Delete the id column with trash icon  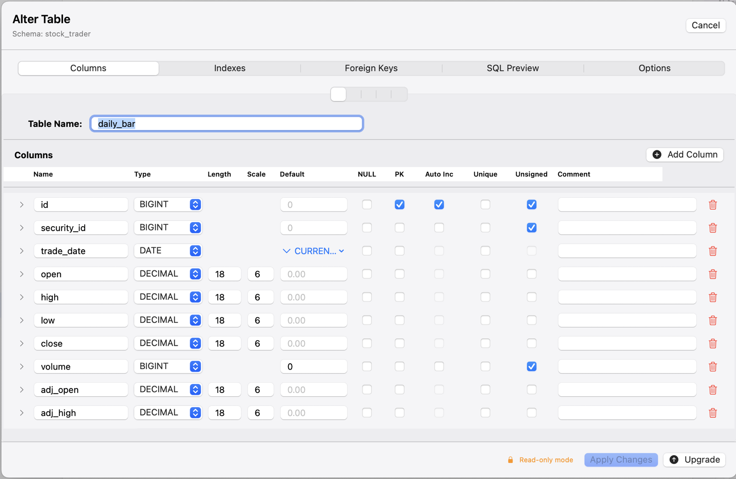pos(713,205)
